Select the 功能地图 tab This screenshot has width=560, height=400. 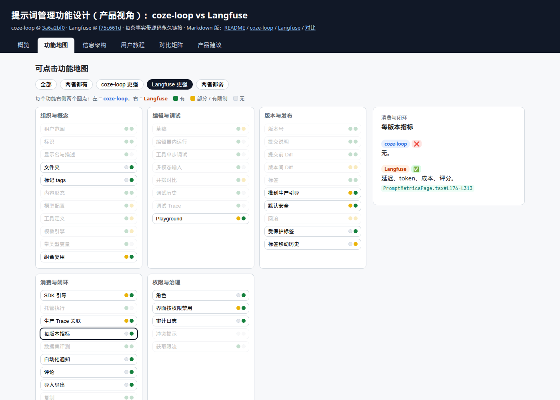[56, 45]
